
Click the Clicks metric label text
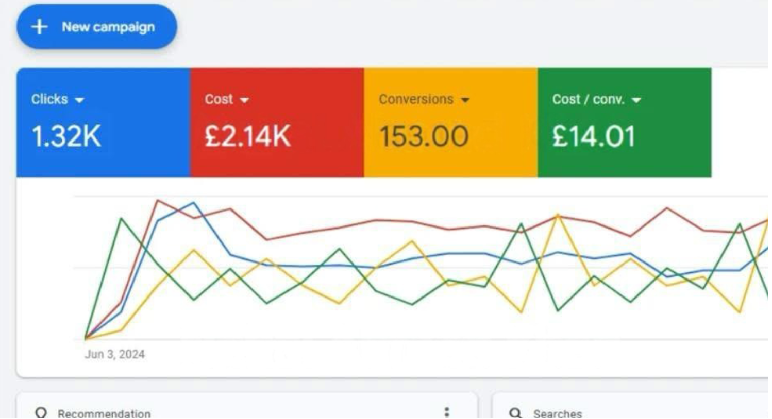pyautogui.click(x=49, y=99)
